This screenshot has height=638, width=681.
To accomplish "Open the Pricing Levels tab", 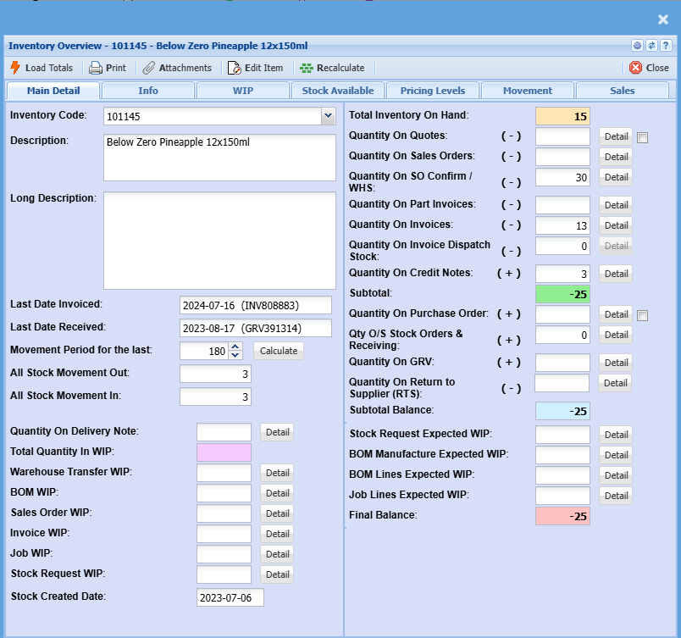I will (433, 91).
